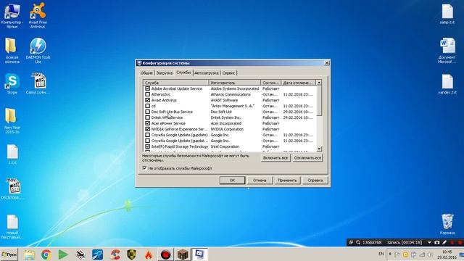464x261 pixels.
Task: Click the red record button taskbar icon
Action: (165, 254)
